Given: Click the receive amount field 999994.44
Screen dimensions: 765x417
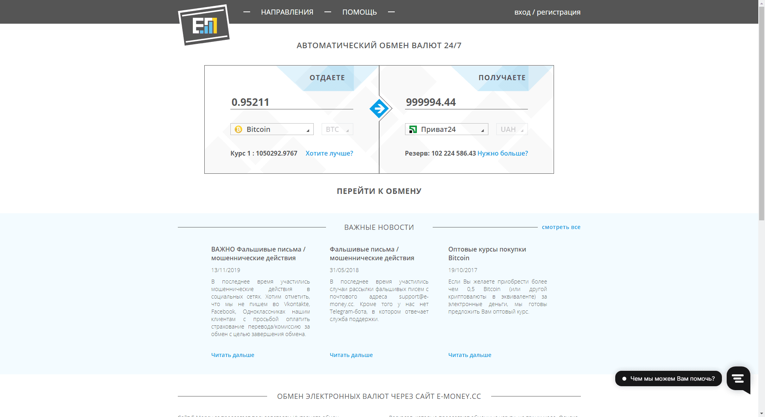Looking at the screenshot, I should click(x=466, y=102).
